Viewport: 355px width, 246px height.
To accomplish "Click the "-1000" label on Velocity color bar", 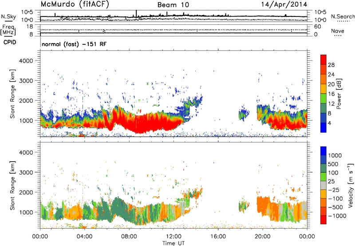I will click(337, 216).
